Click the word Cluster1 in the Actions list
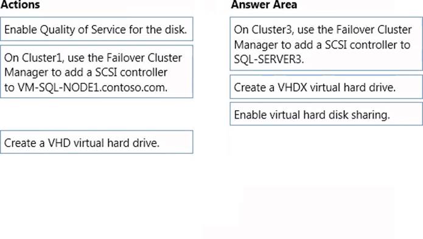The image size is (423, 239). click(x=42, y=58)
